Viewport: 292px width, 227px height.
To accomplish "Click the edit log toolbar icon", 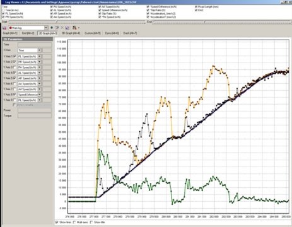I will click(57, 28).
